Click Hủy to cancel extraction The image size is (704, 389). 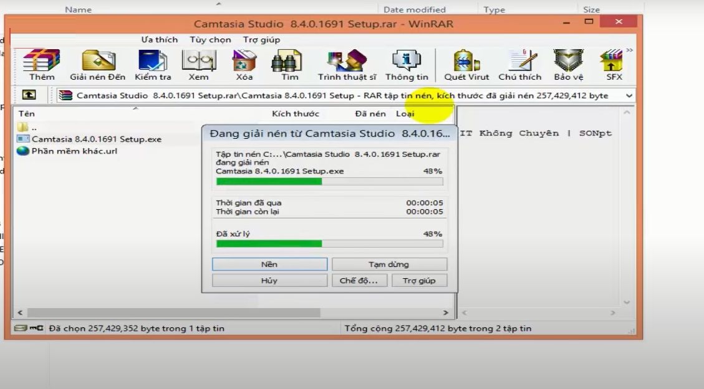click(268, 280)
